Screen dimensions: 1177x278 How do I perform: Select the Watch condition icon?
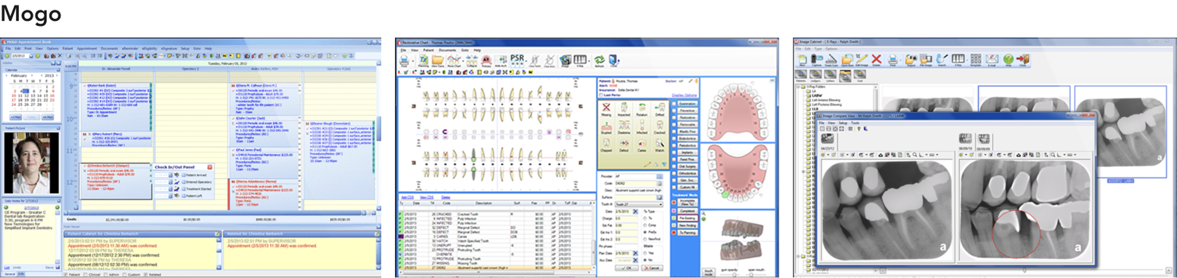click(660, 145)
